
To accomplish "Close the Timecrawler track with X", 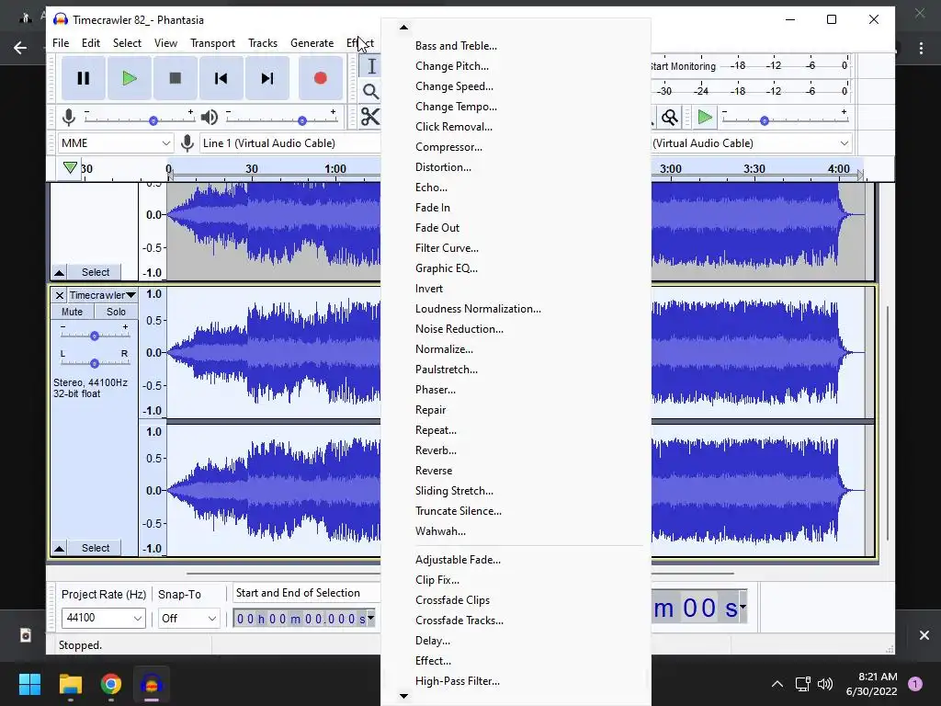I will click(x=59, y=295).
